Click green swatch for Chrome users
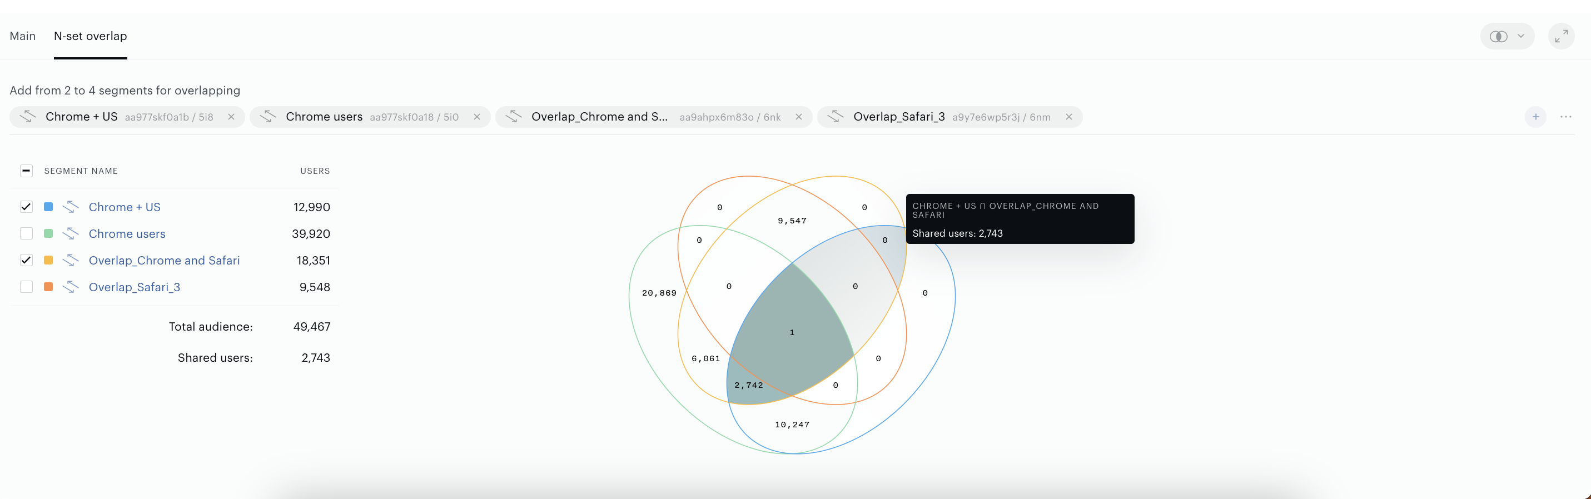Viewport: 1591px width, 499px height. pos(48,233)
